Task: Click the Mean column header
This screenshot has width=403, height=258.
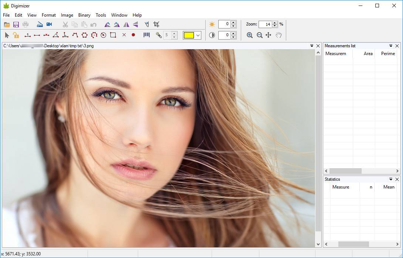Action: coord(389,187)
